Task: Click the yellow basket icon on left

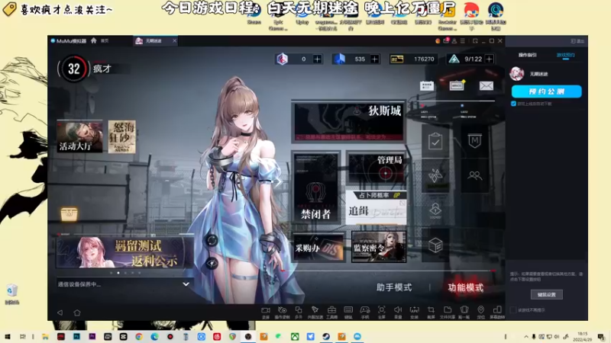Action: 69,213
